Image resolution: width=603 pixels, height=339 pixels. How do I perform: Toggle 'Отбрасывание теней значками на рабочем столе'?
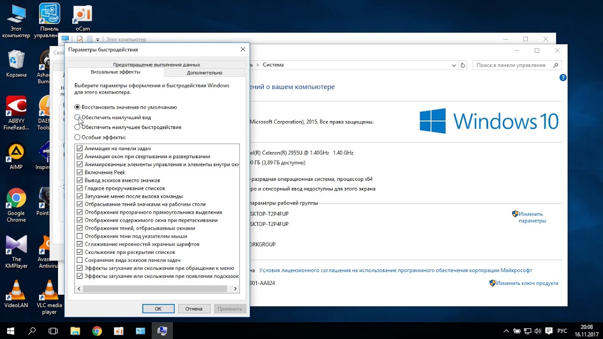[x=80, y=204]
